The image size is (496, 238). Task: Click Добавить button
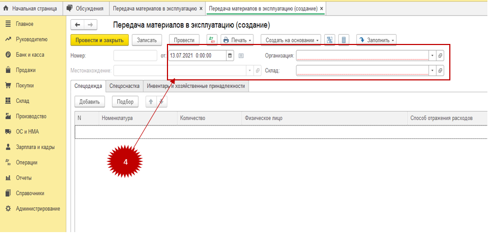[x=90, y=102]
